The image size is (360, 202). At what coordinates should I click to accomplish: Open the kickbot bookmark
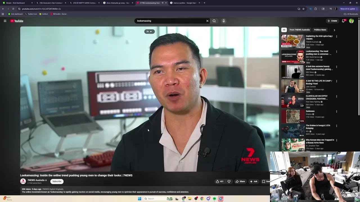coord(44,14)
